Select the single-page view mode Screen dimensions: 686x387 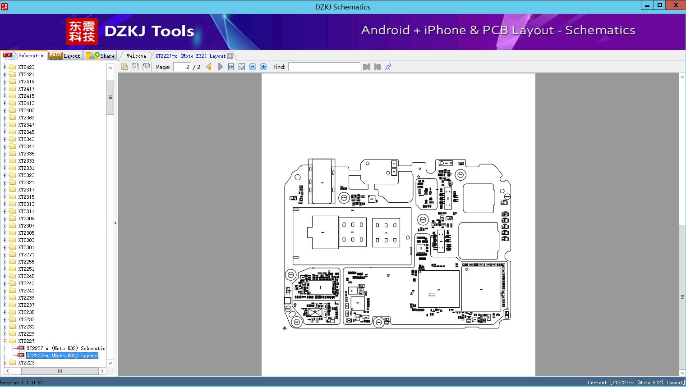(x=124, y=66)
